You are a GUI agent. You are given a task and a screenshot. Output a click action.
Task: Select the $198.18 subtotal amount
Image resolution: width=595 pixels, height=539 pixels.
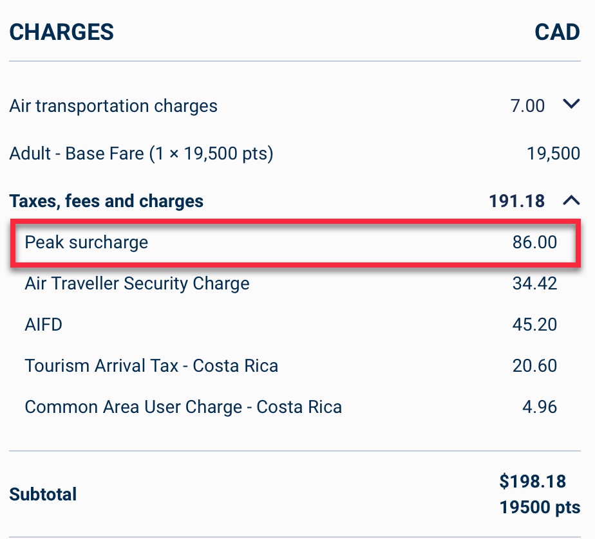click(533, 481)
